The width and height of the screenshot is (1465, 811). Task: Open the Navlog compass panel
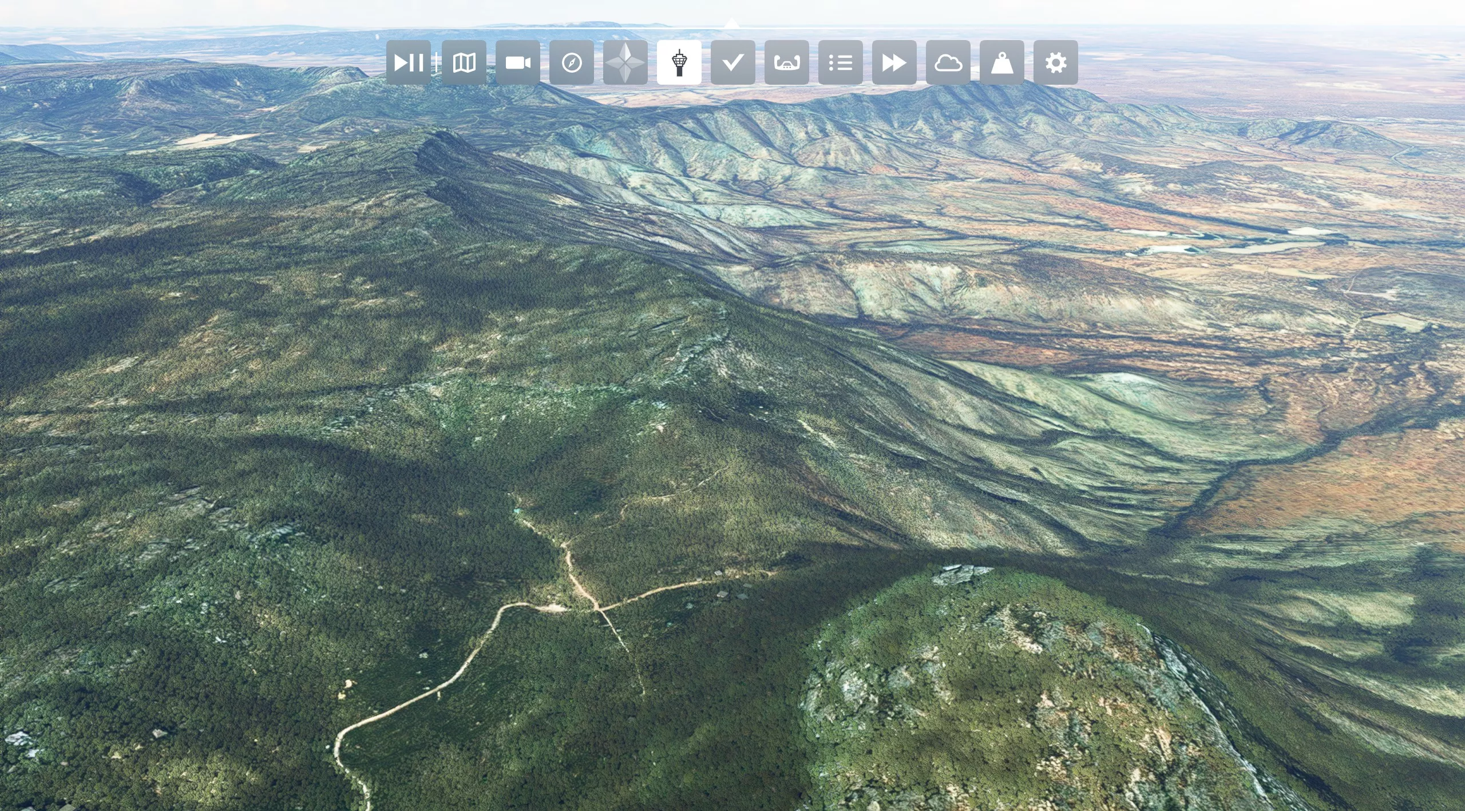click(571, 62)
